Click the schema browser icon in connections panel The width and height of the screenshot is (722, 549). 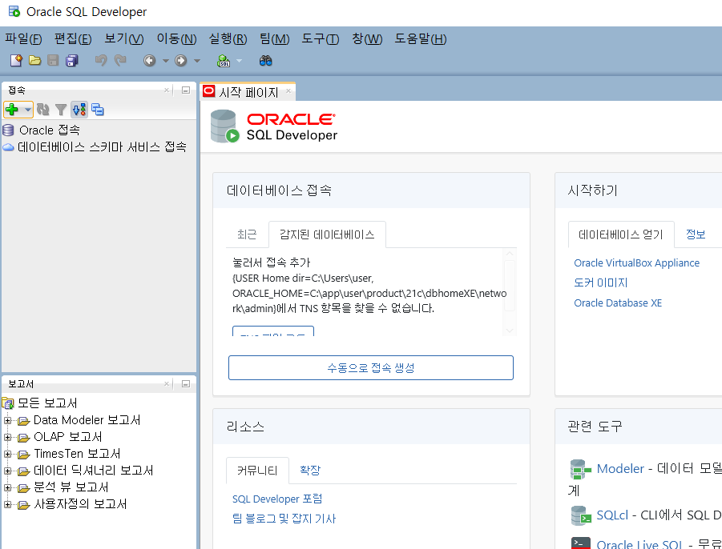tap(79, 110)
